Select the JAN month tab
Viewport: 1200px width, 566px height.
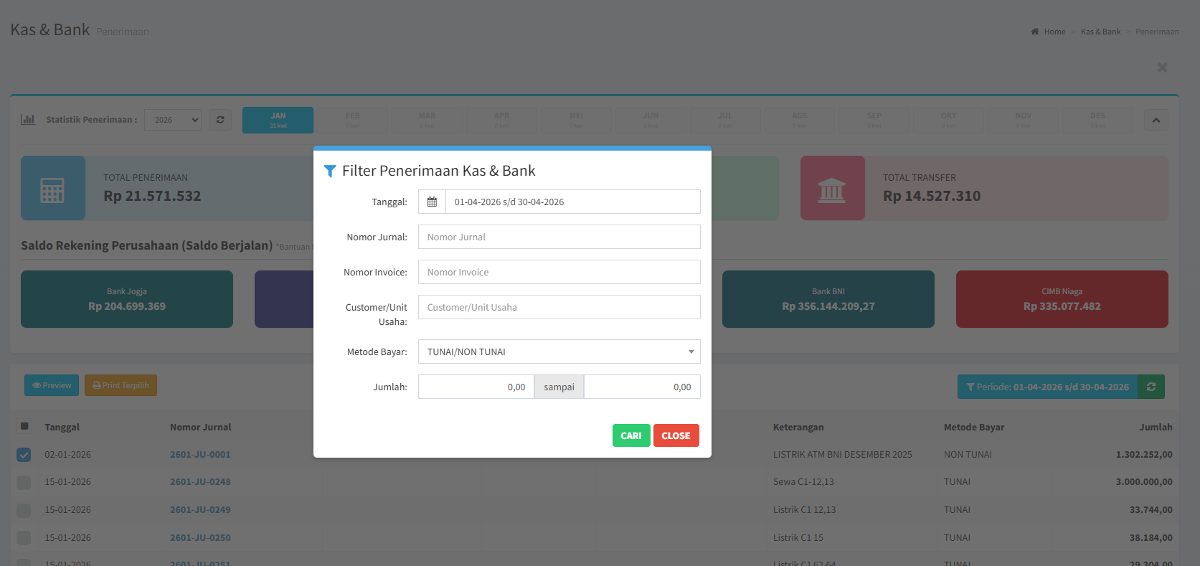coord(278,120)
